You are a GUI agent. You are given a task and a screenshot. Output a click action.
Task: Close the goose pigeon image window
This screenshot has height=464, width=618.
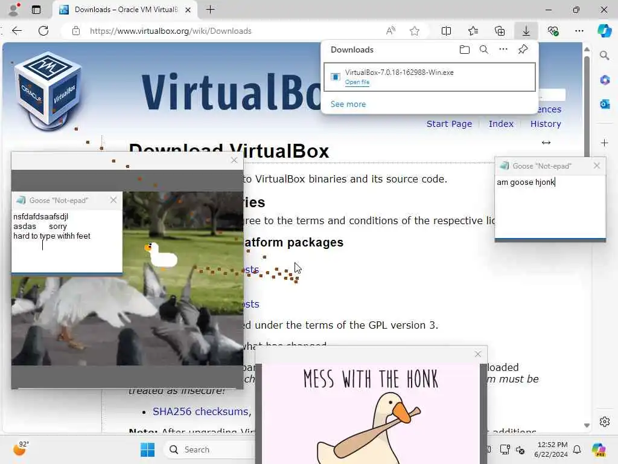click(234, 160)
